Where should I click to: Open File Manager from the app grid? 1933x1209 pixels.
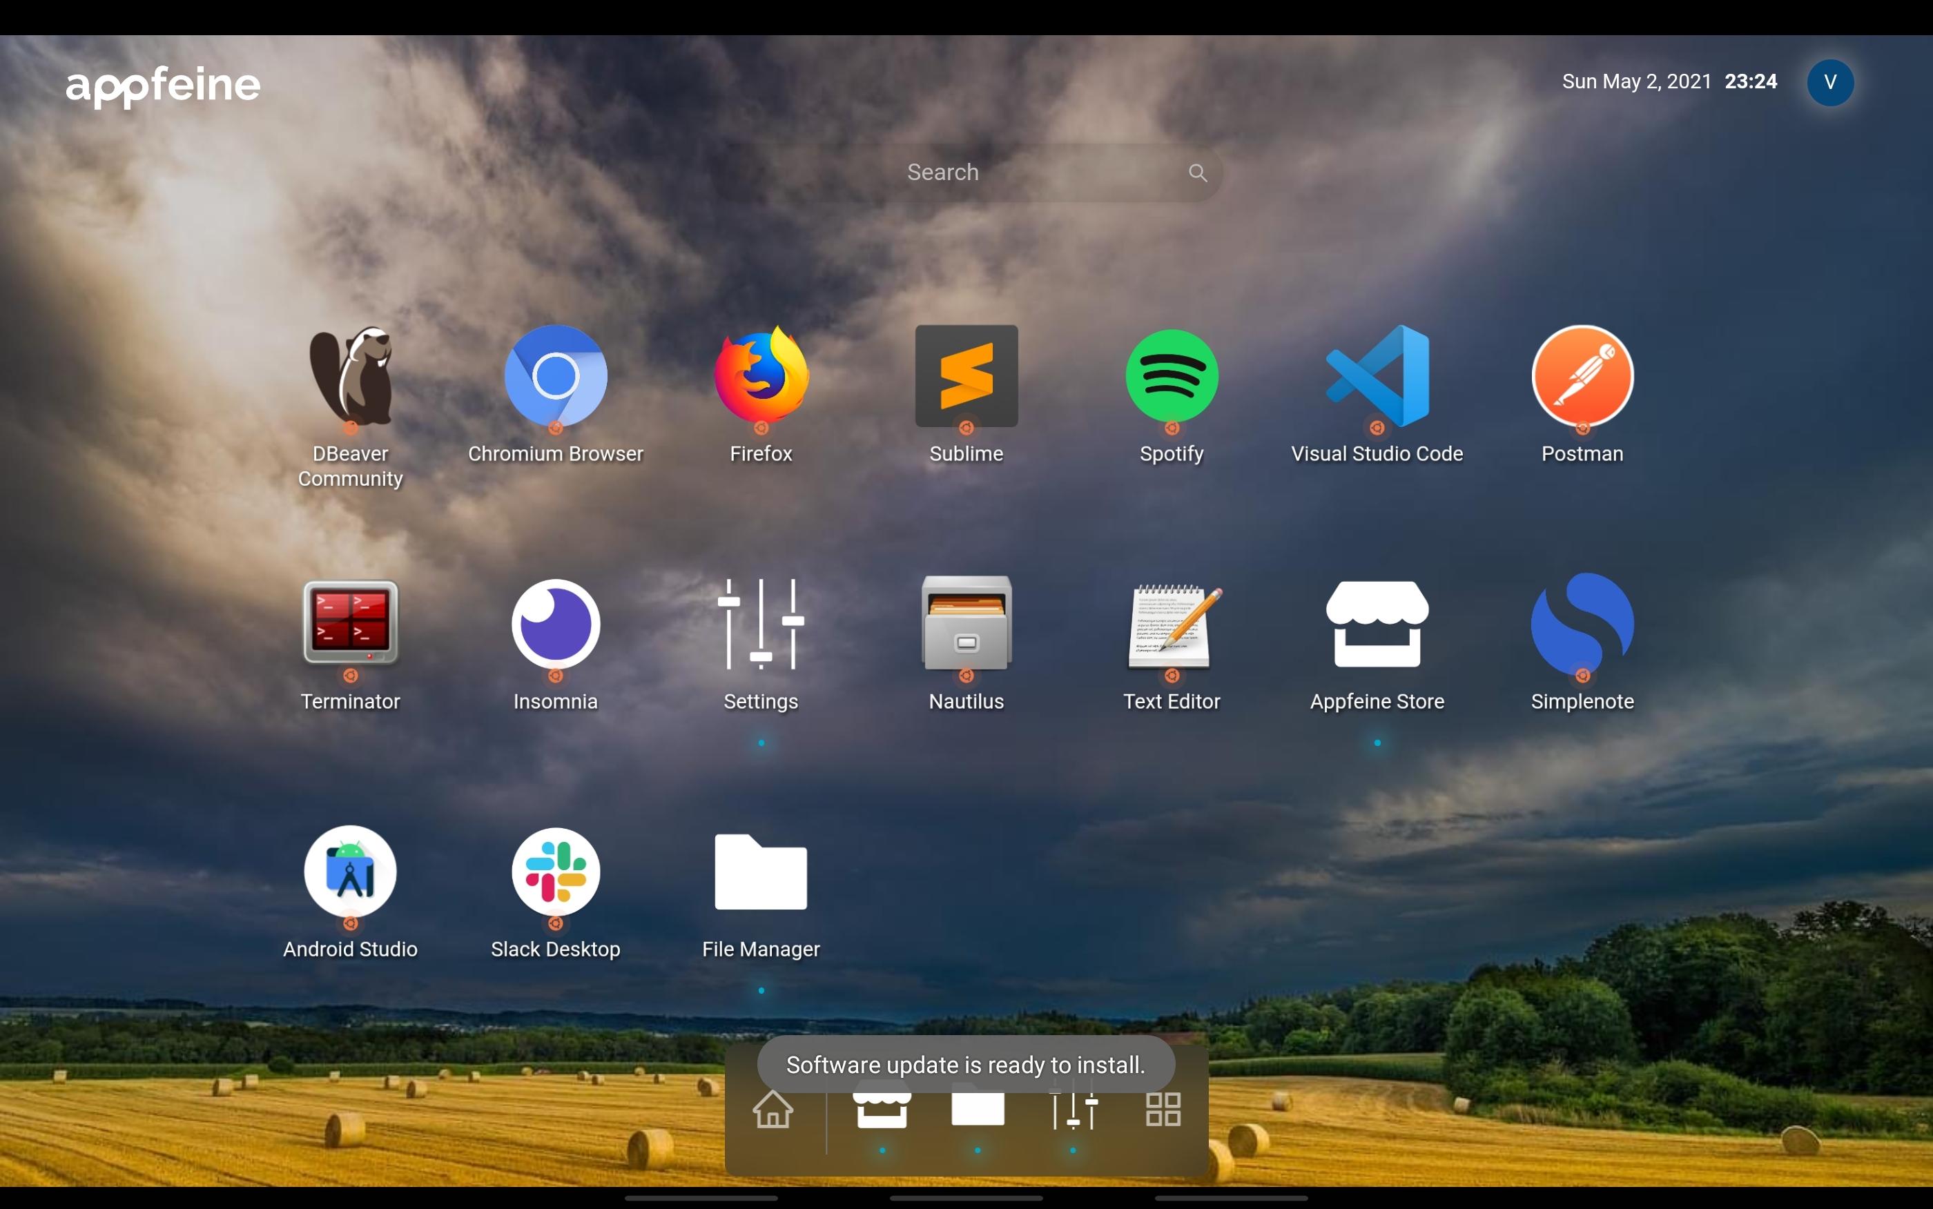761,871
